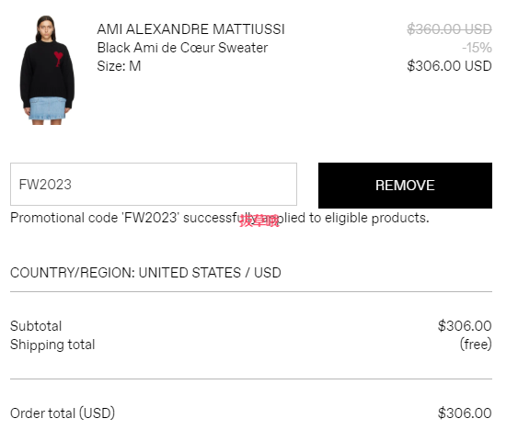The height and width of the screenshot is (441, 518).
Task: Click the $306.00 subtotal amount
Action: 465,326
